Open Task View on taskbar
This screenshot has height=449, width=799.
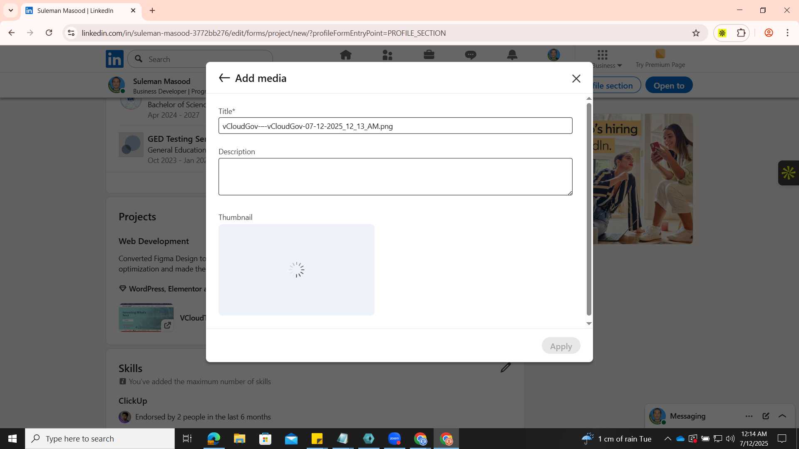coord(187,439)
